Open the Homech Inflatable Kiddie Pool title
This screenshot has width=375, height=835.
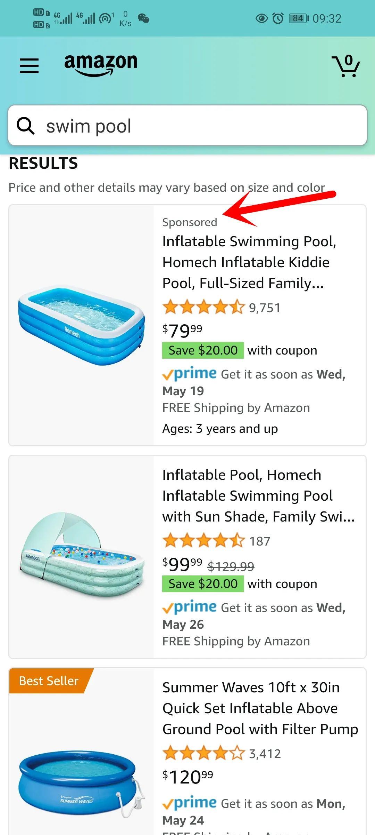click(x=249, y=262)
